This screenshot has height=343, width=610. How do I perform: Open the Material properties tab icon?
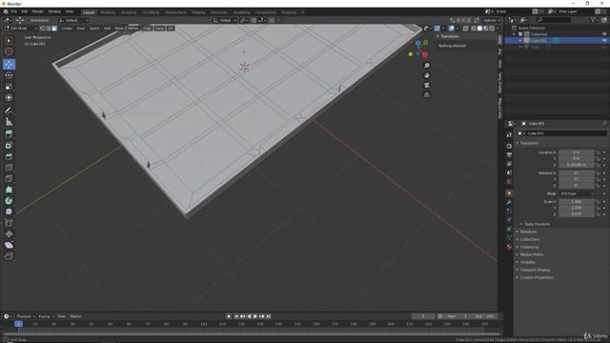[x=509, y=247]
